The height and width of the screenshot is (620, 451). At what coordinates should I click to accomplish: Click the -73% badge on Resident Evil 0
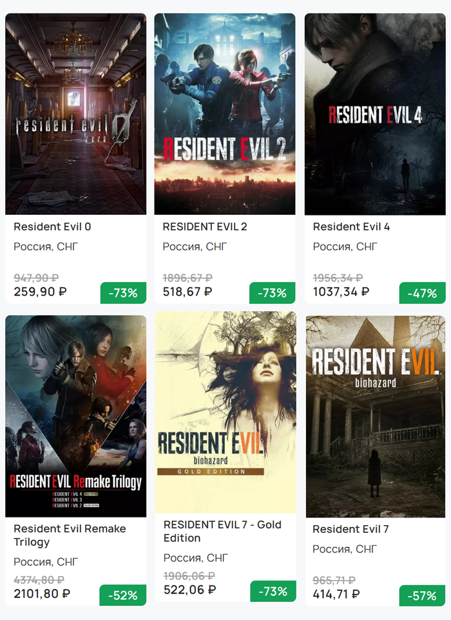coord(123,293)
